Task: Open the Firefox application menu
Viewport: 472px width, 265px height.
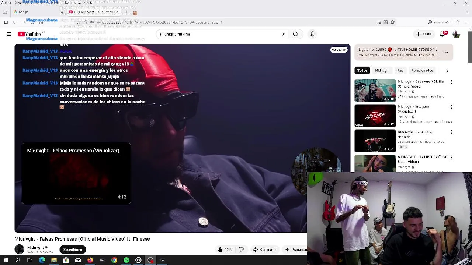Action: tap(466, 22)
